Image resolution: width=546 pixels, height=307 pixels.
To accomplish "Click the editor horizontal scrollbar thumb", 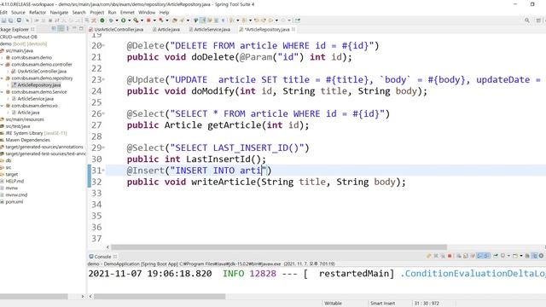I will click(279, 247).
